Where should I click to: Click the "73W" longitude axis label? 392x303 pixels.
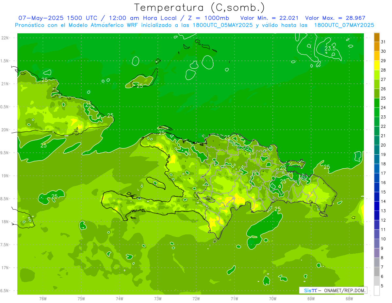[x=158, y=299]
